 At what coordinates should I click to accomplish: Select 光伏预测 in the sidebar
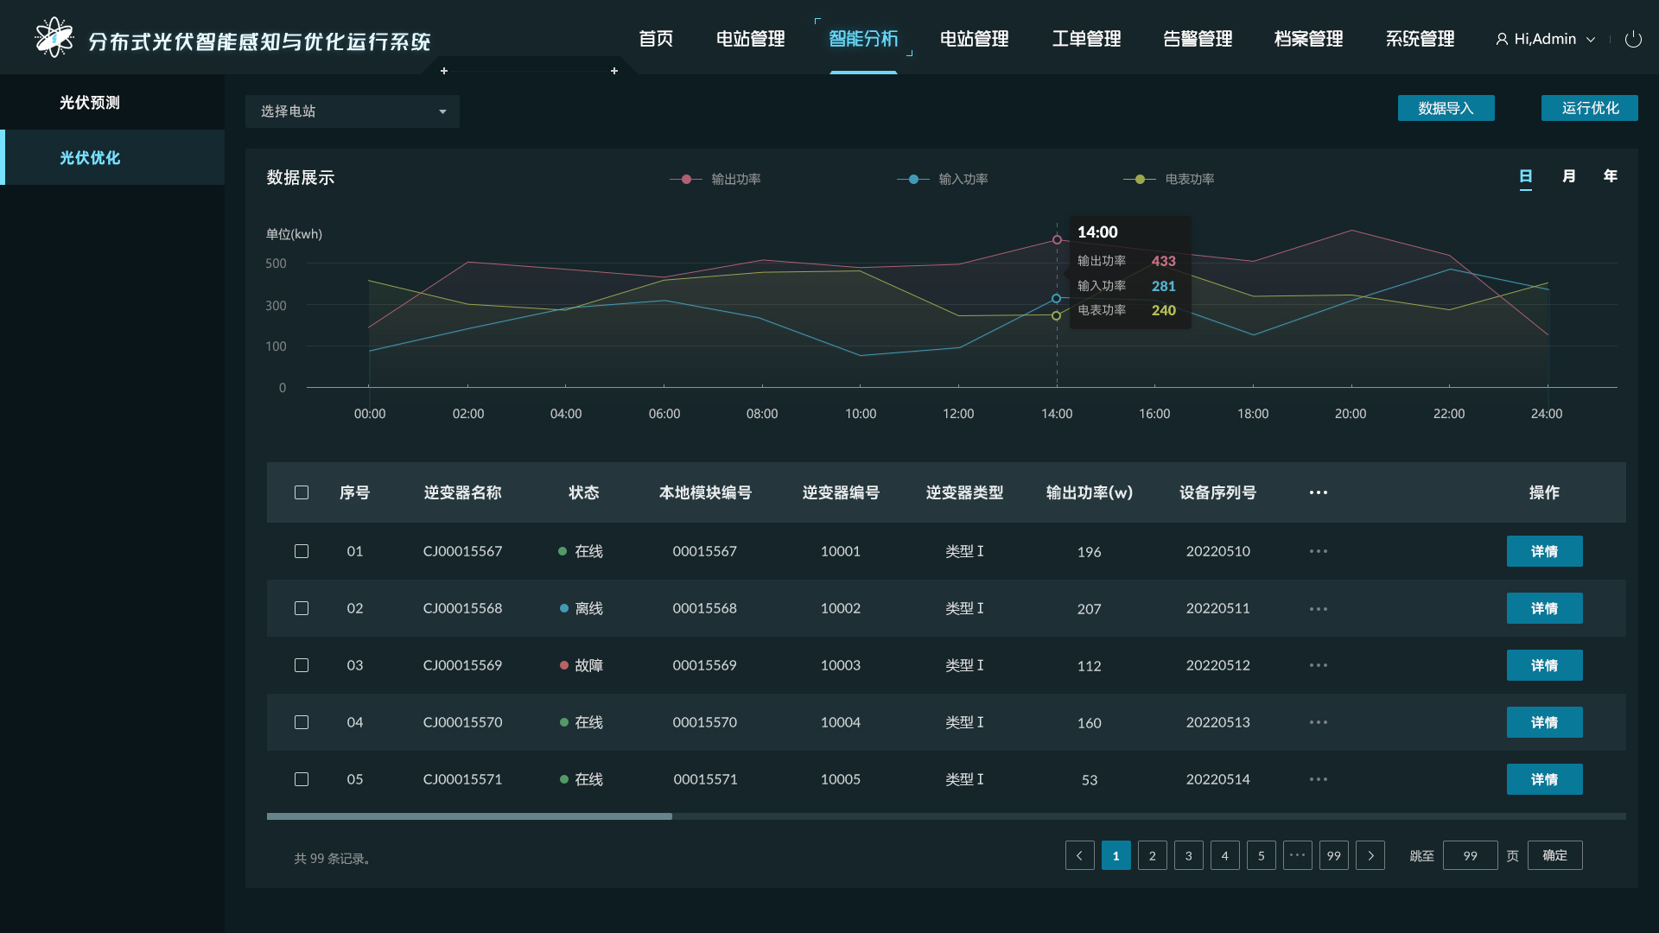(x=112, y=102)
